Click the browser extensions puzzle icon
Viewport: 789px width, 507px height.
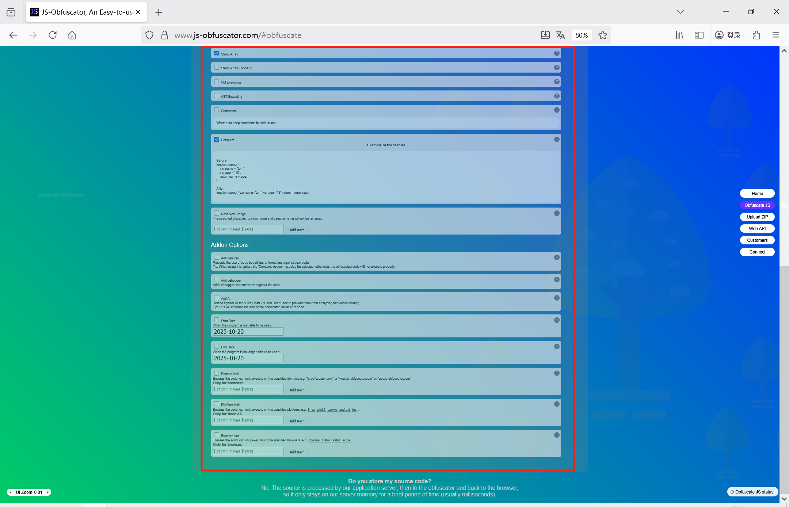pos(756,35)
